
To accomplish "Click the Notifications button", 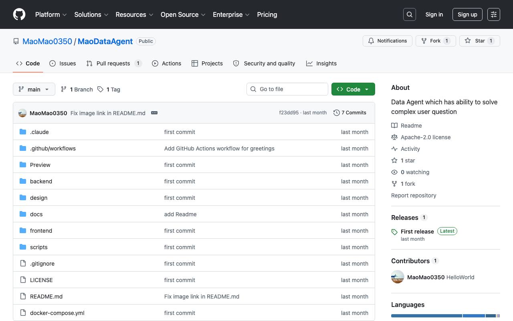I will pyautogui.click(x=388, y=41).
